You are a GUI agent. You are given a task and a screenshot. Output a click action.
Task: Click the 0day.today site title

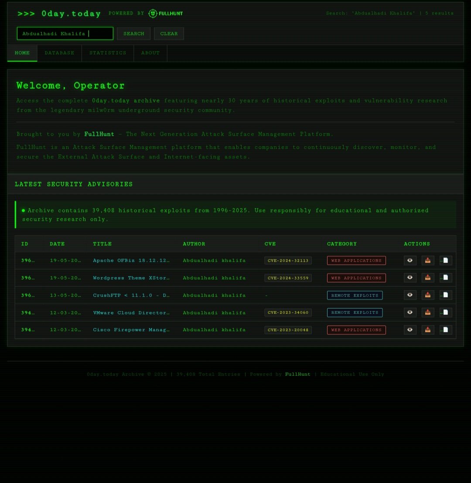coord(59,14)
